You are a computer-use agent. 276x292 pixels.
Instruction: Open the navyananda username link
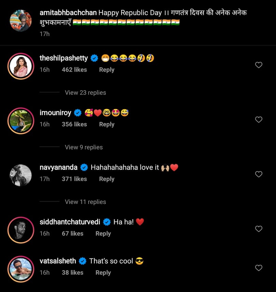59,167
